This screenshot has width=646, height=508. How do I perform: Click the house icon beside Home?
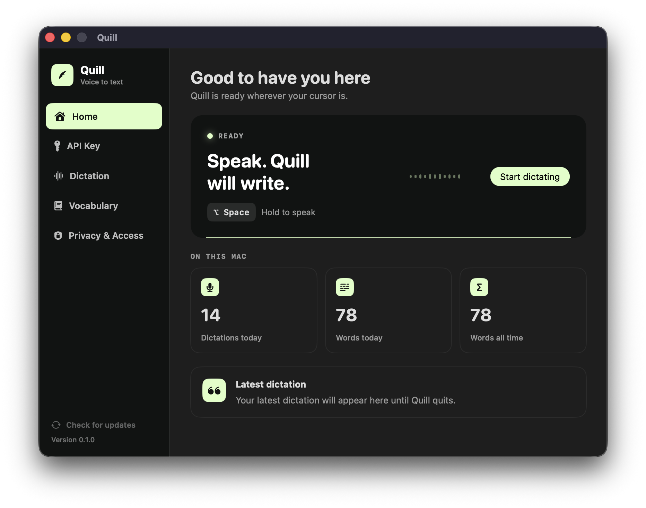click(x=60, y=116)
